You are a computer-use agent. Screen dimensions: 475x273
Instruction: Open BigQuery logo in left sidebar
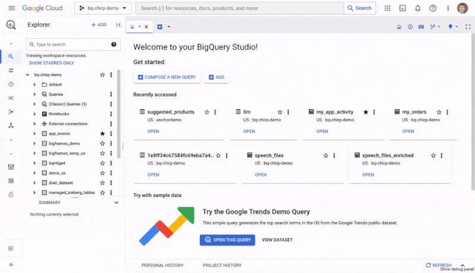coord(11,25)
